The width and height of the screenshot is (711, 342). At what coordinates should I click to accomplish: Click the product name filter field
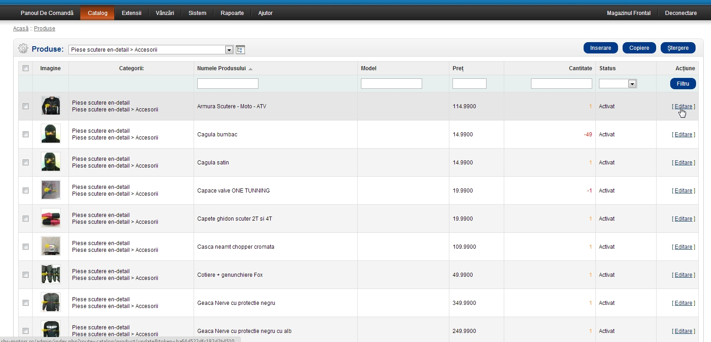pyautogui.click(x=228, y=84)
